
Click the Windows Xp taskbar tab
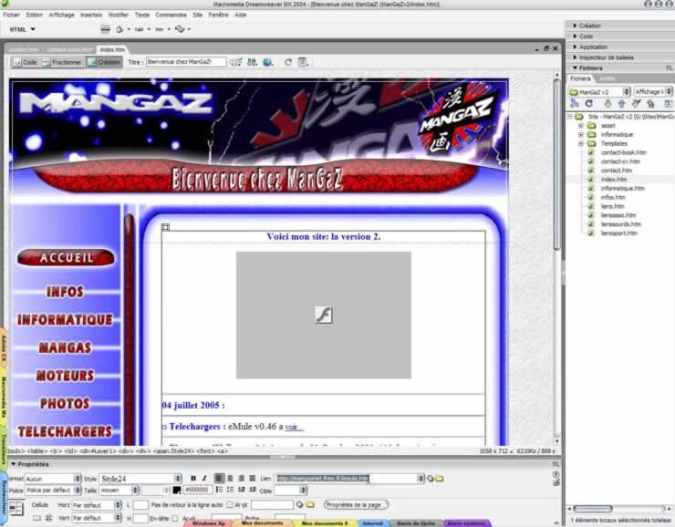208,523
